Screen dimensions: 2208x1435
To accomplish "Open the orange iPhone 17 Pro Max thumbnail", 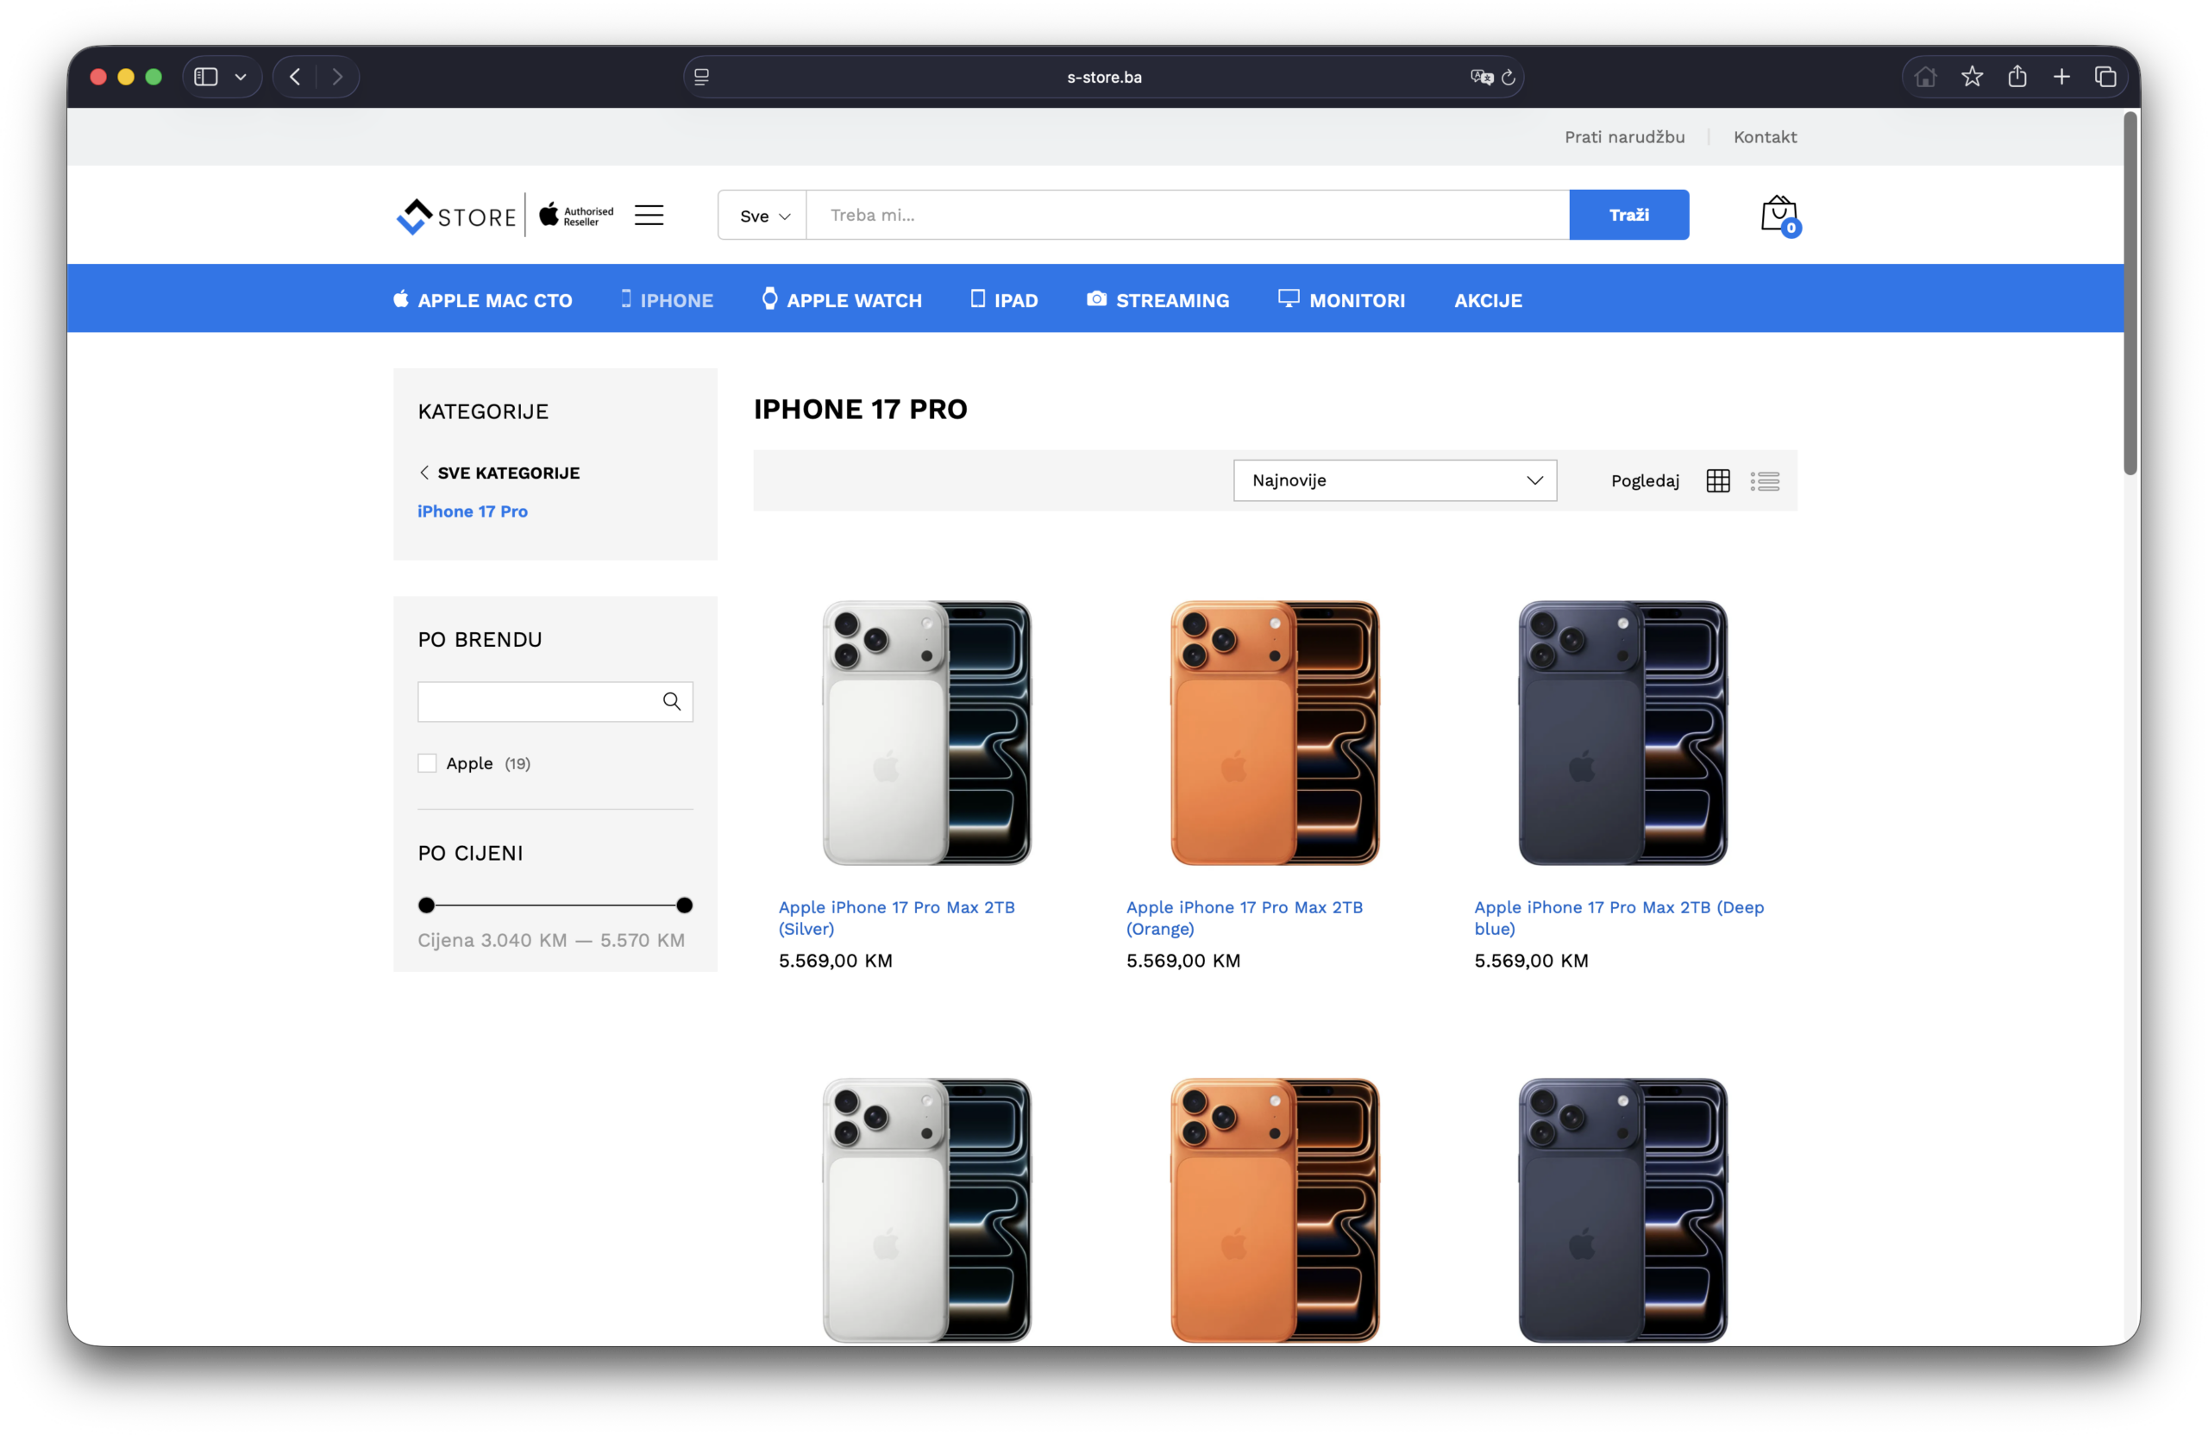I will tap(1274, 733).
